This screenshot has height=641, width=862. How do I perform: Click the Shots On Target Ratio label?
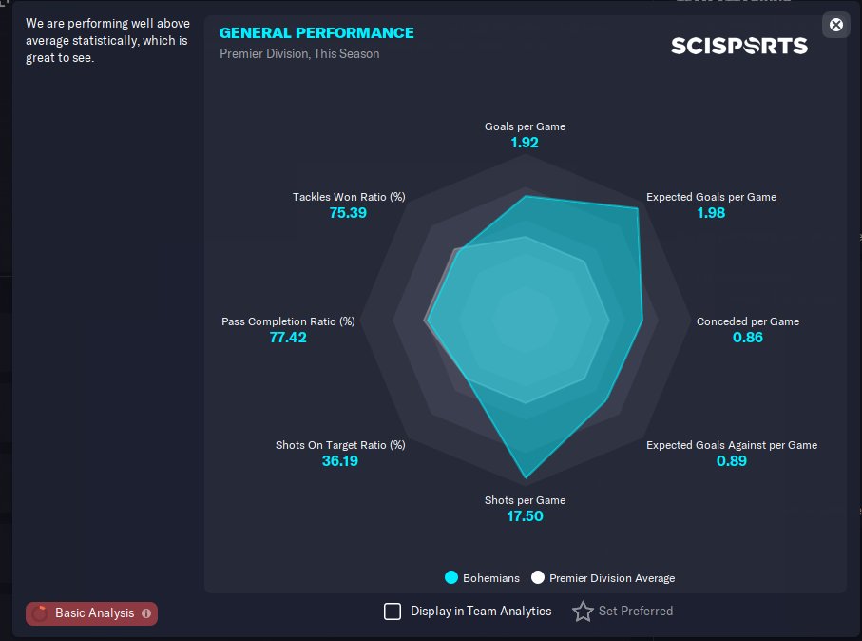(340, 445)
